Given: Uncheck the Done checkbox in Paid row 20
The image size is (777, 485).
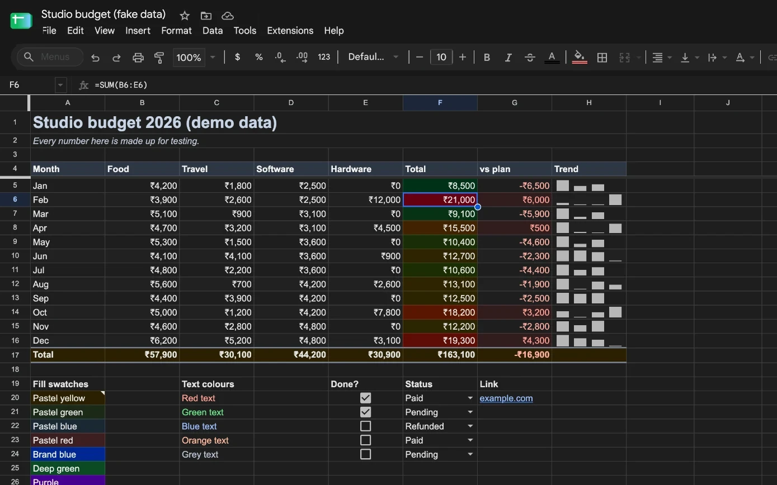Looking at the screenshot, I should pyautogui.click(x=365, y=398).
